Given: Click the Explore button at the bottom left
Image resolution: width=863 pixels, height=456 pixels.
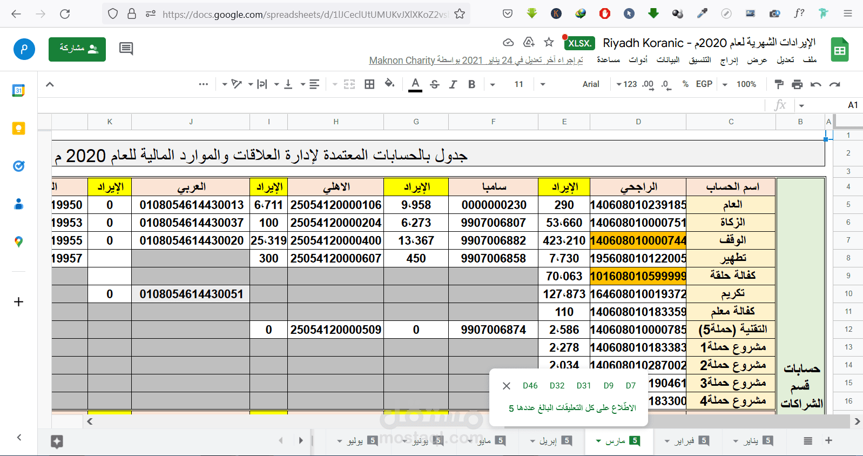Looking at the screenshot, I should pos(57,441).
